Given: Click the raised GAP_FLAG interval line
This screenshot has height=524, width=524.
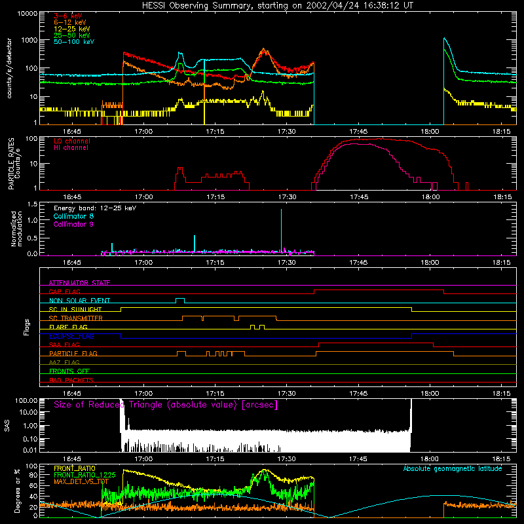Looking at the screenshot, I should pos(379,290).
